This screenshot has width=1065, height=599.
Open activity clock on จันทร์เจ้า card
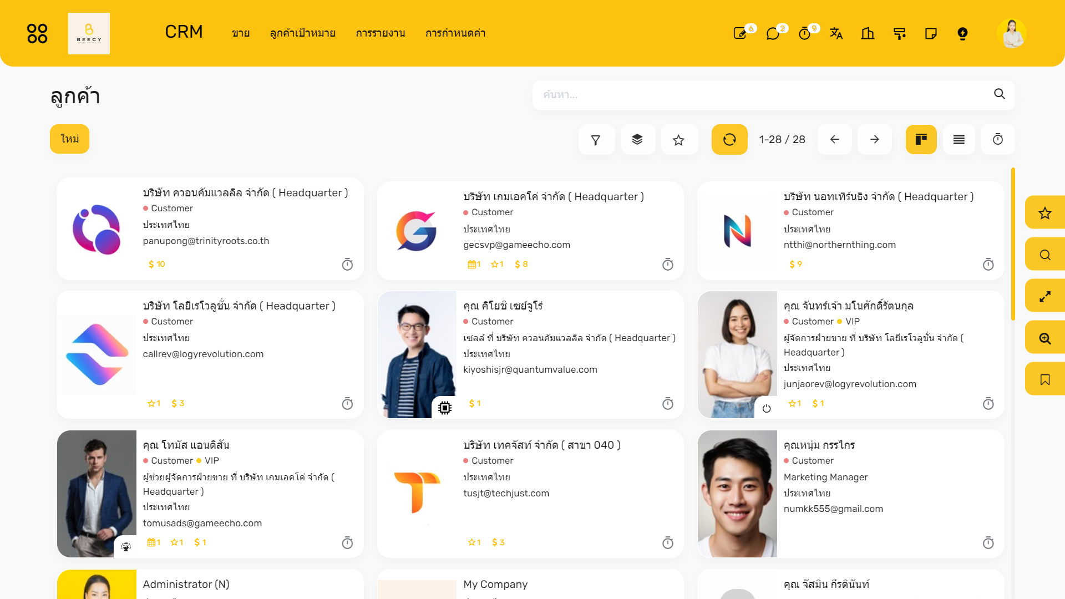tap(988, 404)
